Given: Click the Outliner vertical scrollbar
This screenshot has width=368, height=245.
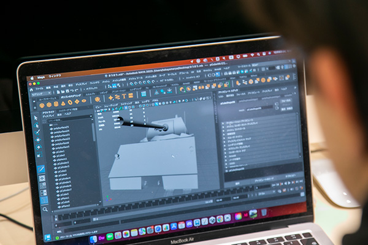Looking at the screenshot, I should tap(93, 132).
